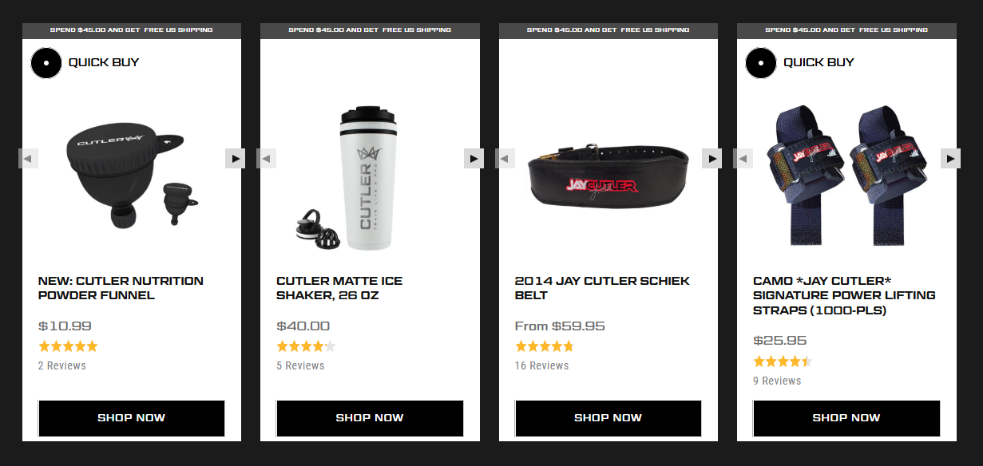Image resolution: width=983 pixels, height=466 pixels.
Task: Click Quick Buy circle icon on lifting straps card
Action: click(761, 62)
